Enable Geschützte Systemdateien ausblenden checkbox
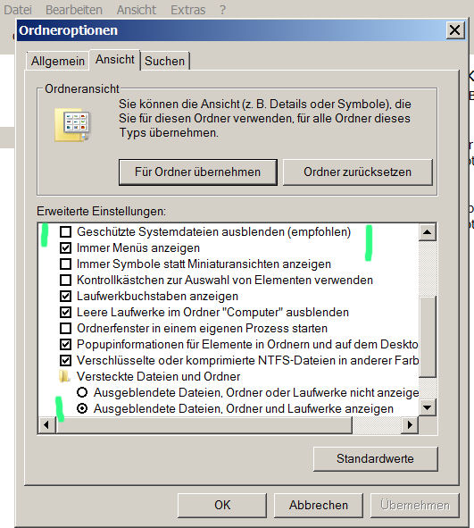The width and height of the screenshot is (474, 528). pyautogui.click(x=65, y=231)
